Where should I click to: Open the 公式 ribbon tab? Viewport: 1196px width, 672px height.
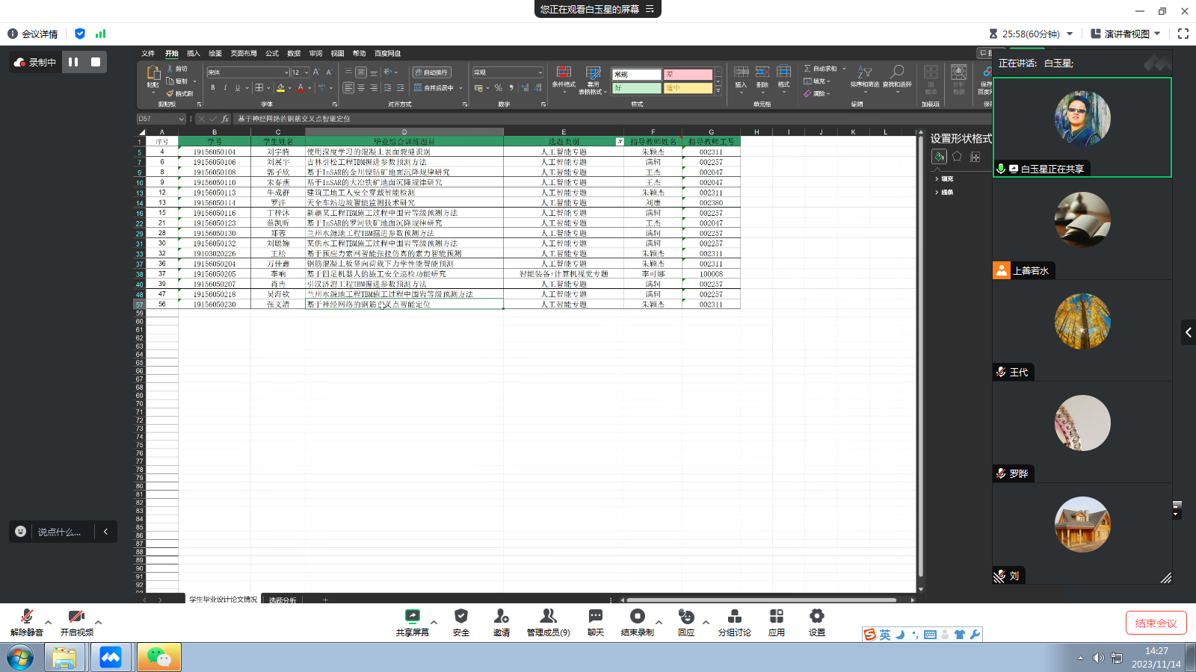(272, 54)
